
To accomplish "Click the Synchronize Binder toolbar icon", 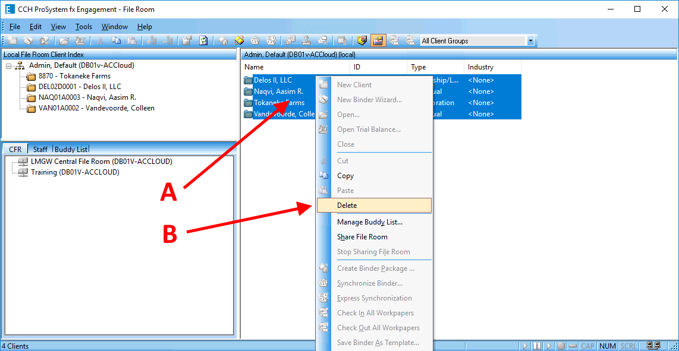I will click(255, 41).
